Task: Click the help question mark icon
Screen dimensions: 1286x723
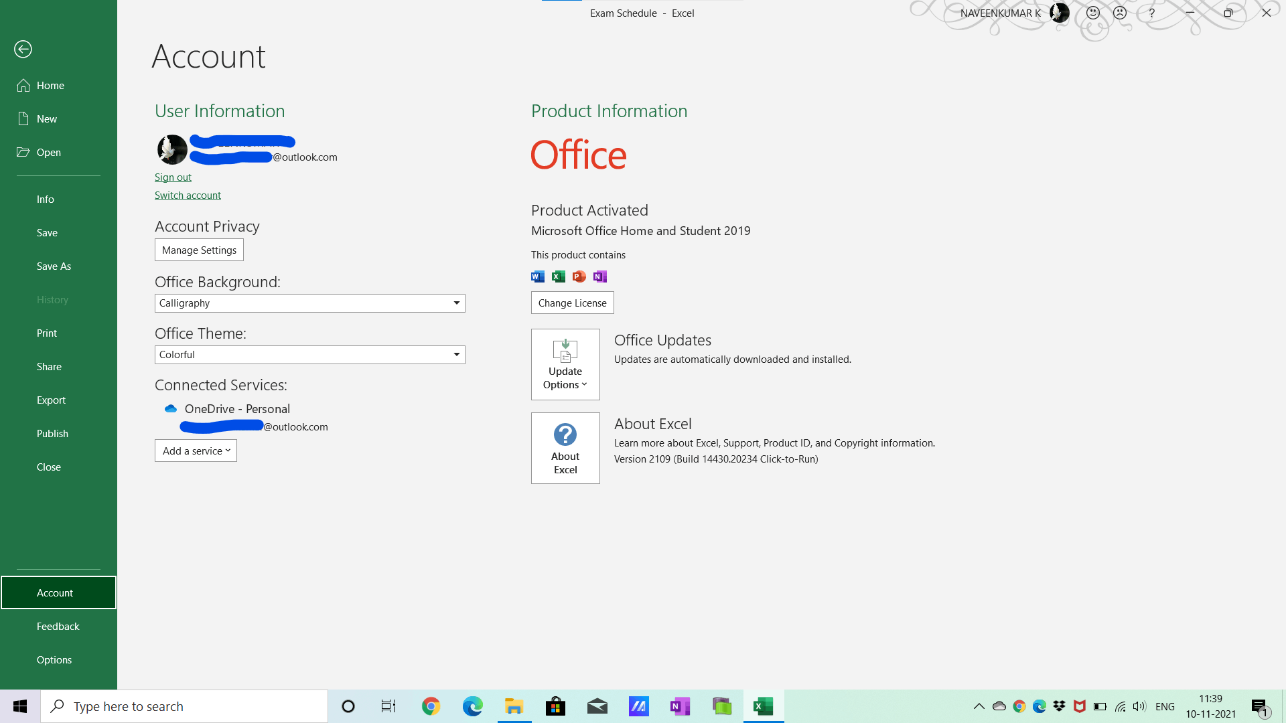Action: (x=1152, y=13)
